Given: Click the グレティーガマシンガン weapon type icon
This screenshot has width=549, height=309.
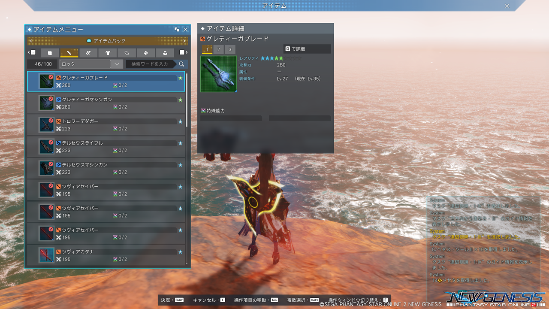Looking at the screenshot, I should coord(58,100).
